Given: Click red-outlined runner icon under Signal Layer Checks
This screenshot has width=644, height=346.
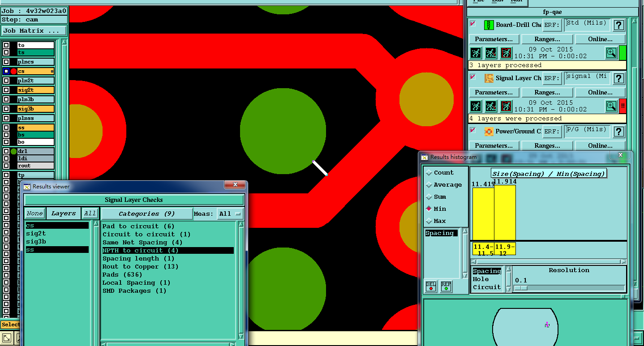Looking at the screenshot, I should point(506,106).
